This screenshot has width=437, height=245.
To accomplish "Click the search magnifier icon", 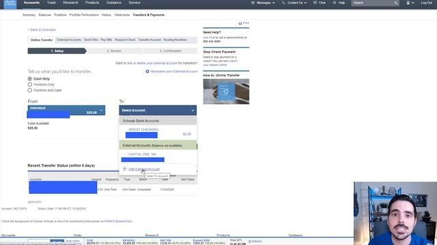I will (396, 3).
